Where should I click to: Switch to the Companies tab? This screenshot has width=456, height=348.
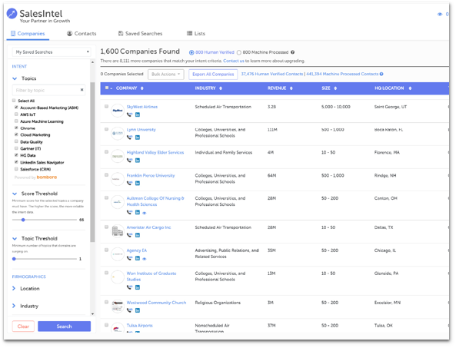click(x=28, y=33)
